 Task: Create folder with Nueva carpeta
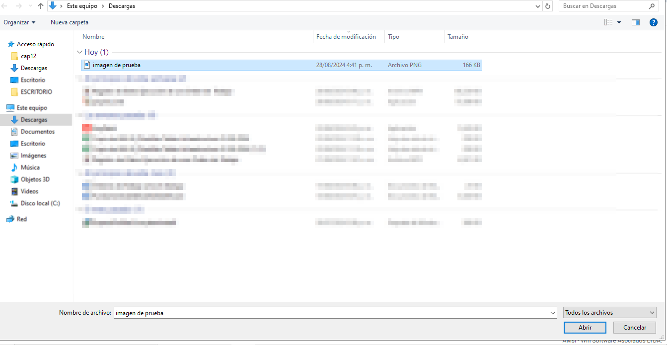pyautogui.click(x=70, y=22)
